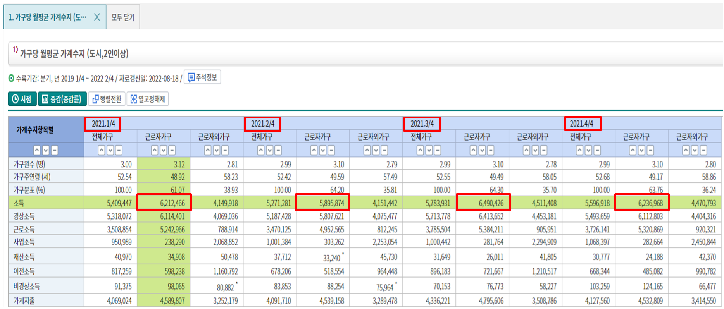Sort 2021.1/4 근로자가구 column descending
Image resolution: width=724 pixels, height=309 pixels.
click(x=164, y=150)
